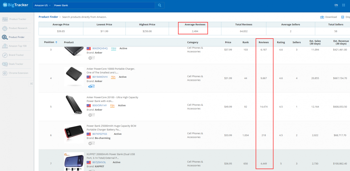This screenshot has width=350, height=171.
Task: Open Anker PowerCore 20100 product title
Action: pos(112,99)
